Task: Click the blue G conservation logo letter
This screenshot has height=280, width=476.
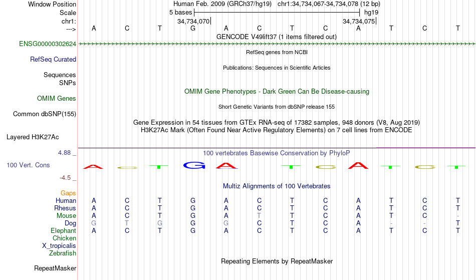Action: 194,165
